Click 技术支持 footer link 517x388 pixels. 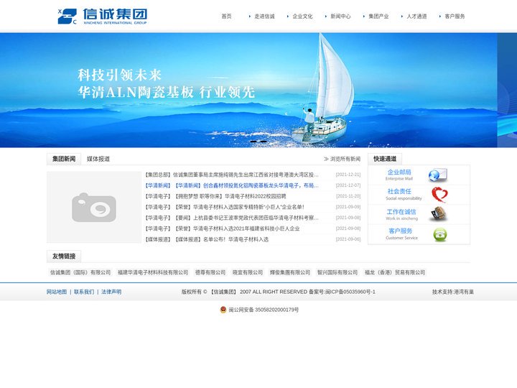pos(453,292)
